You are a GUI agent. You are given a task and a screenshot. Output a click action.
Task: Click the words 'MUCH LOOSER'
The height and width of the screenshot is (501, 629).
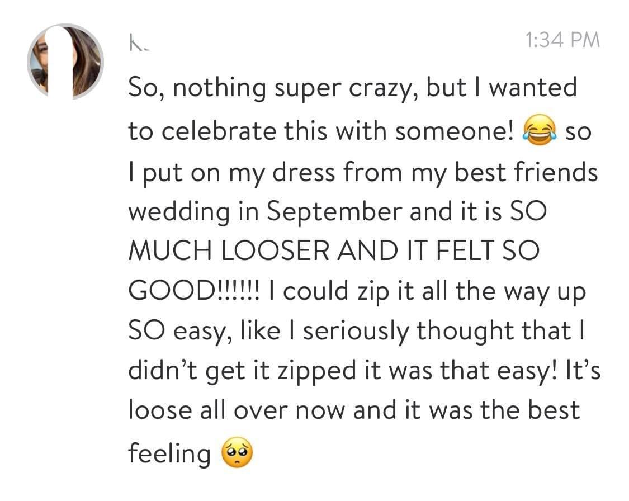click(229, 250)
